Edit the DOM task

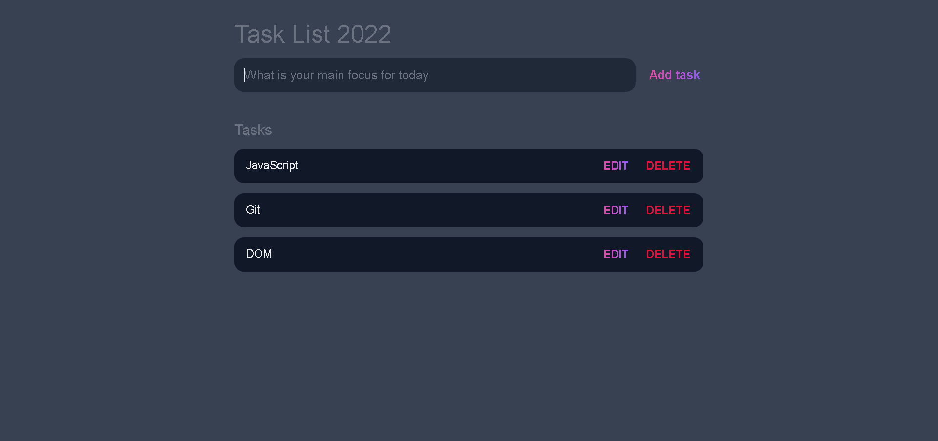pos(616,254)
